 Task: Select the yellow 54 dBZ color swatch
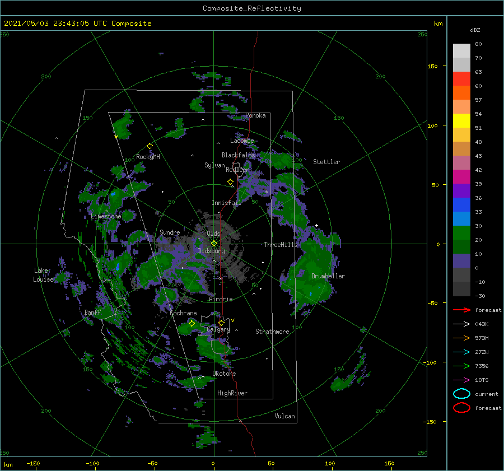[x=461, y=121]
